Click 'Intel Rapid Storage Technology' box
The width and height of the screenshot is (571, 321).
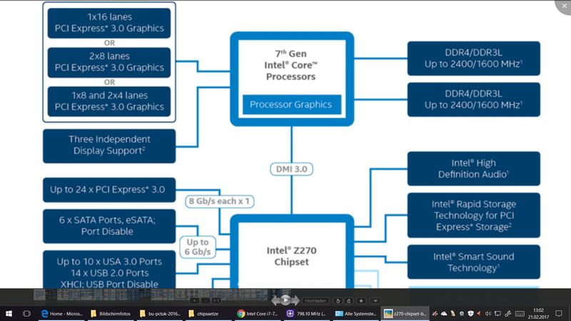pos(473,215)
